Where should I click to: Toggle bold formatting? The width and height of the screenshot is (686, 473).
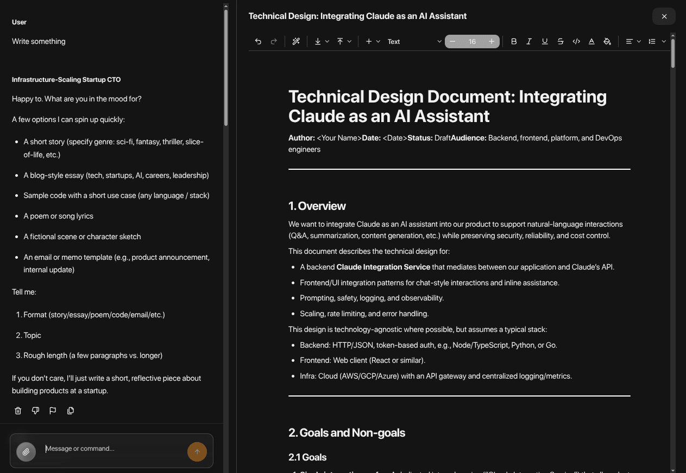click(514, 41)
